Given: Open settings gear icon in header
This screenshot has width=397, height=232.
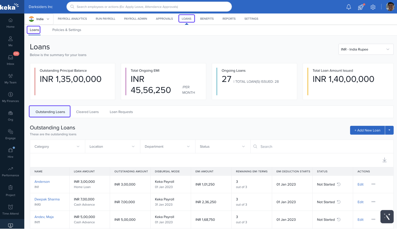Looking at the screenshot, I should [x=373, y=7].
